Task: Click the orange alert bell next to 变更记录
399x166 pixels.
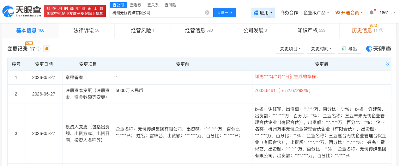Action: pos(47,49)
